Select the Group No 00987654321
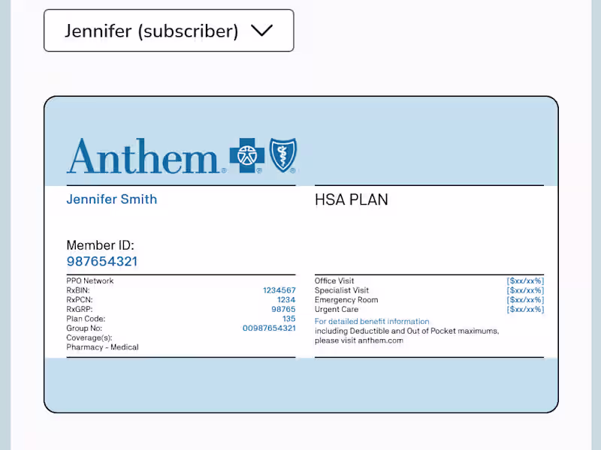Screen dimensions: 601x450 point(269,328)
